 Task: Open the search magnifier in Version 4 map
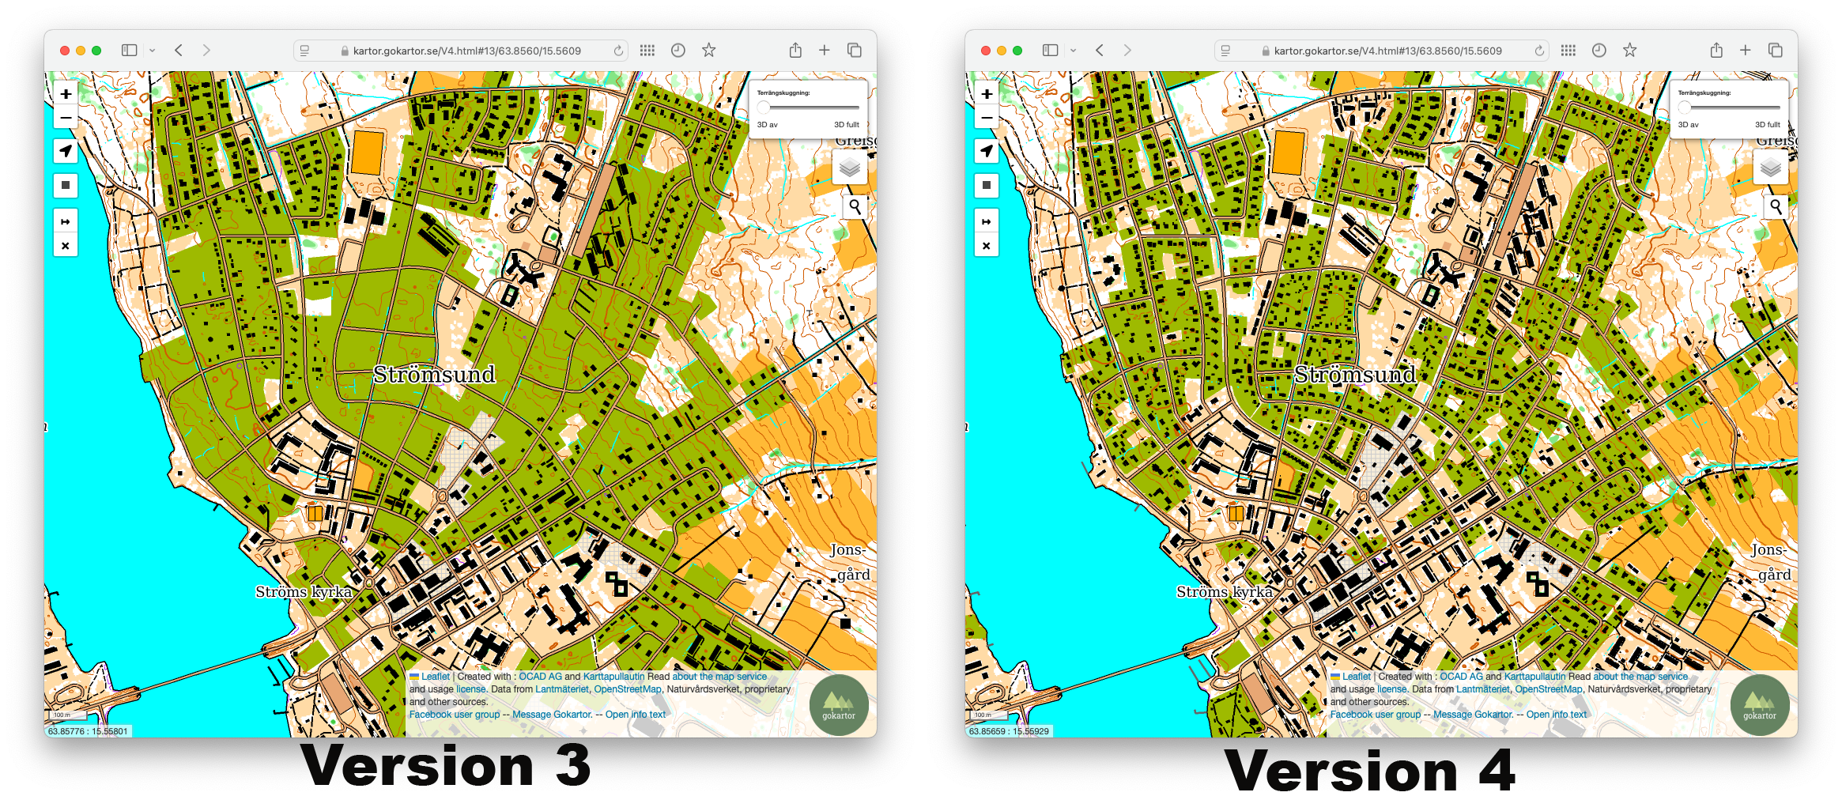point(1776,206)
